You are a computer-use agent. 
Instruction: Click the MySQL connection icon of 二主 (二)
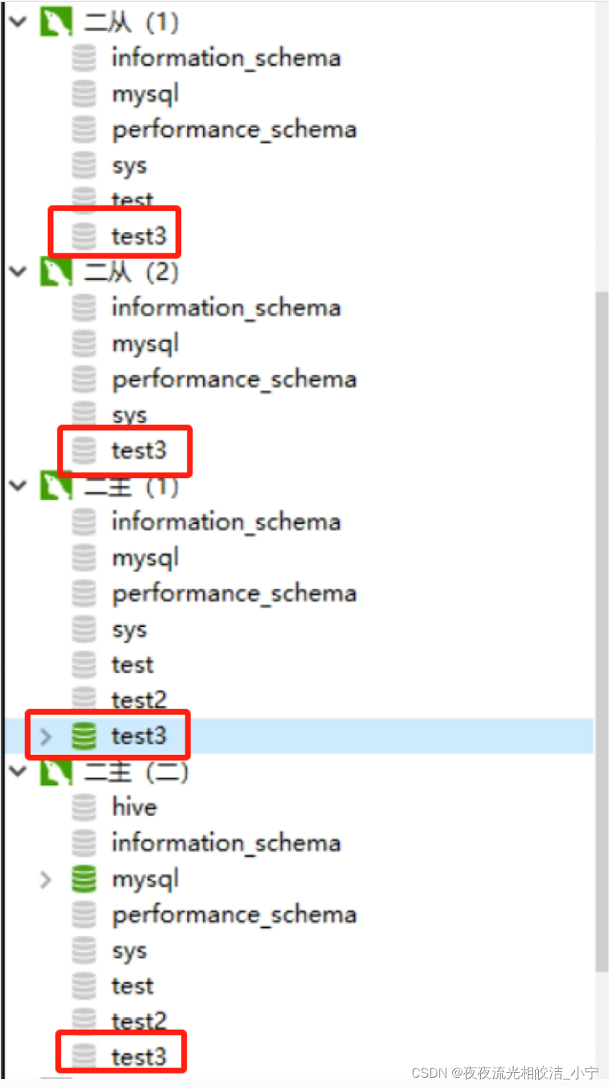coord(56,771)
